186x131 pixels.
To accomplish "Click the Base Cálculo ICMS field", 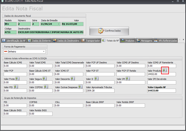I will pyautogui.click(x=15, y=66).
